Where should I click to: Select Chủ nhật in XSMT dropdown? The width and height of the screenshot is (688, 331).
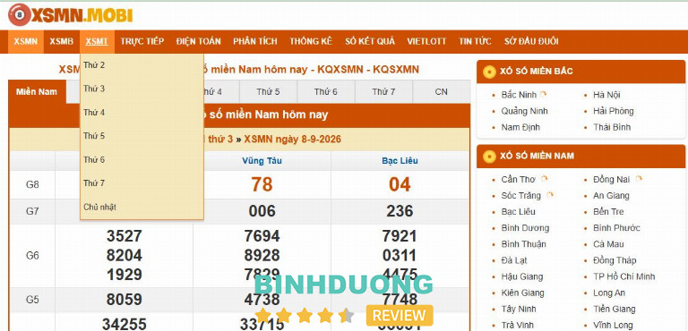(142, 207)
